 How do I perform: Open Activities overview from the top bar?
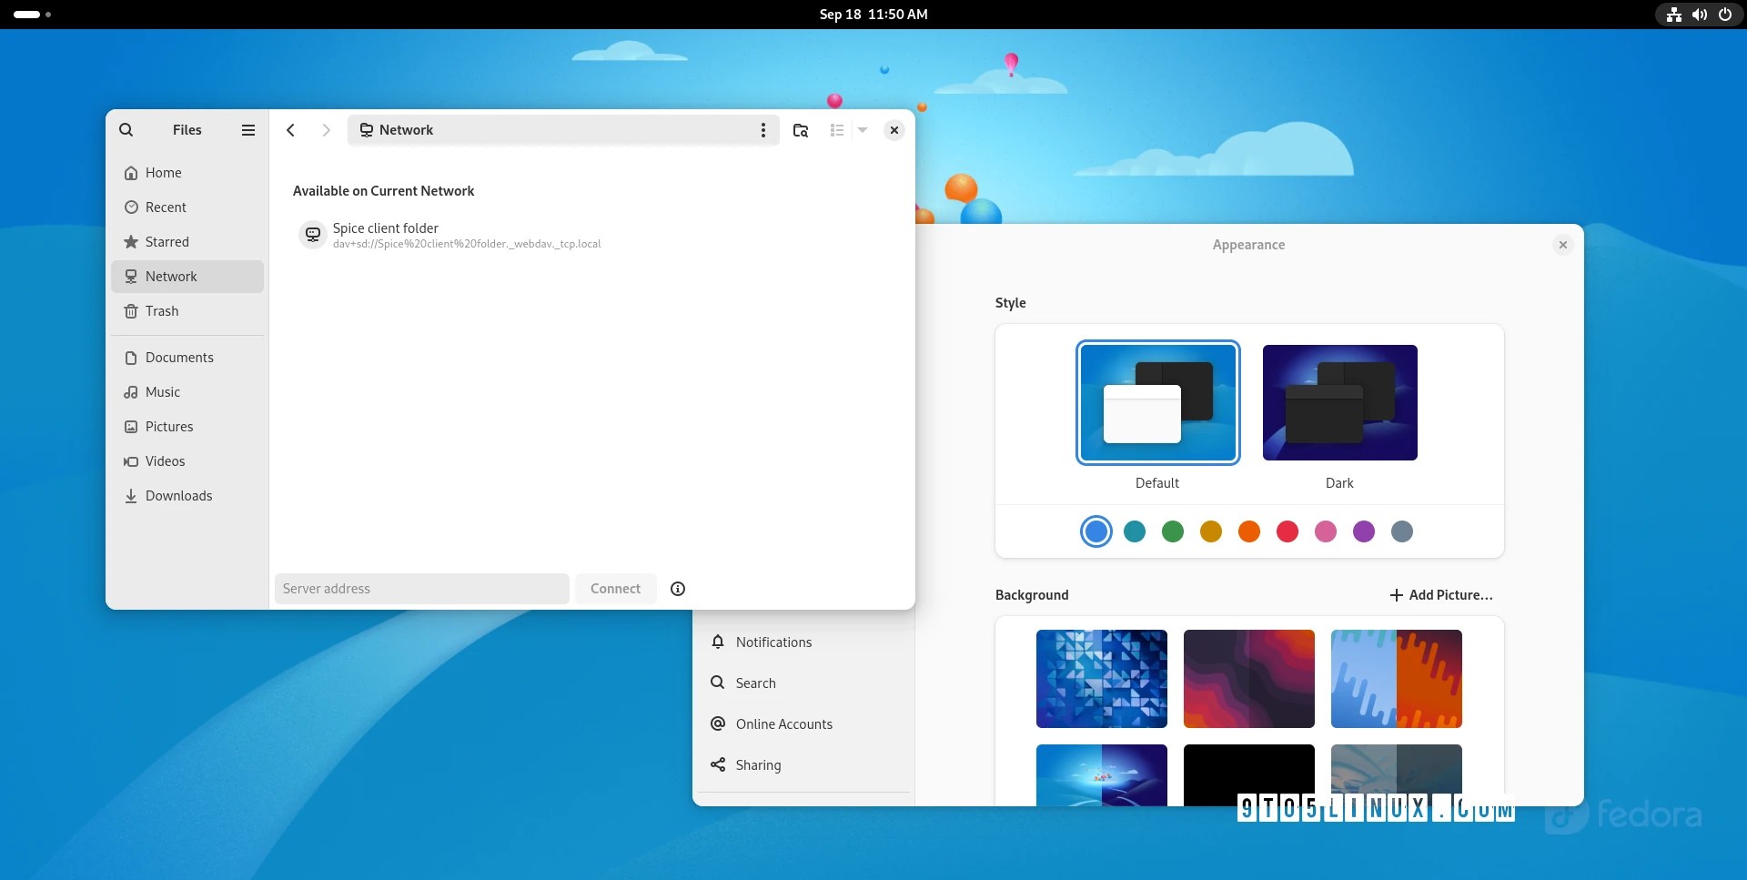tap(32, 15)
